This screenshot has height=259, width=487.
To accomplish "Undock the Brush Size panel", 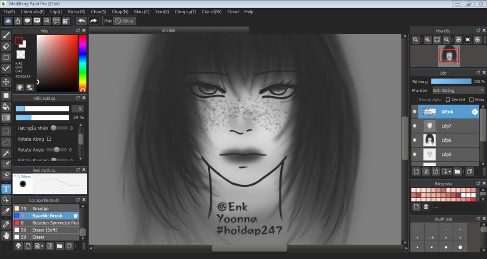I will (478, 219).
